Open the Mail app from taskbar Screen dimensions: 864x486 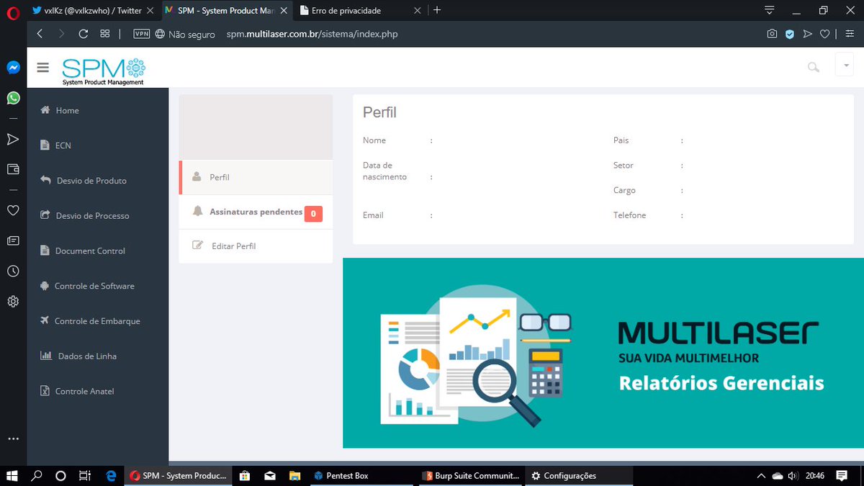click(269, 475)
